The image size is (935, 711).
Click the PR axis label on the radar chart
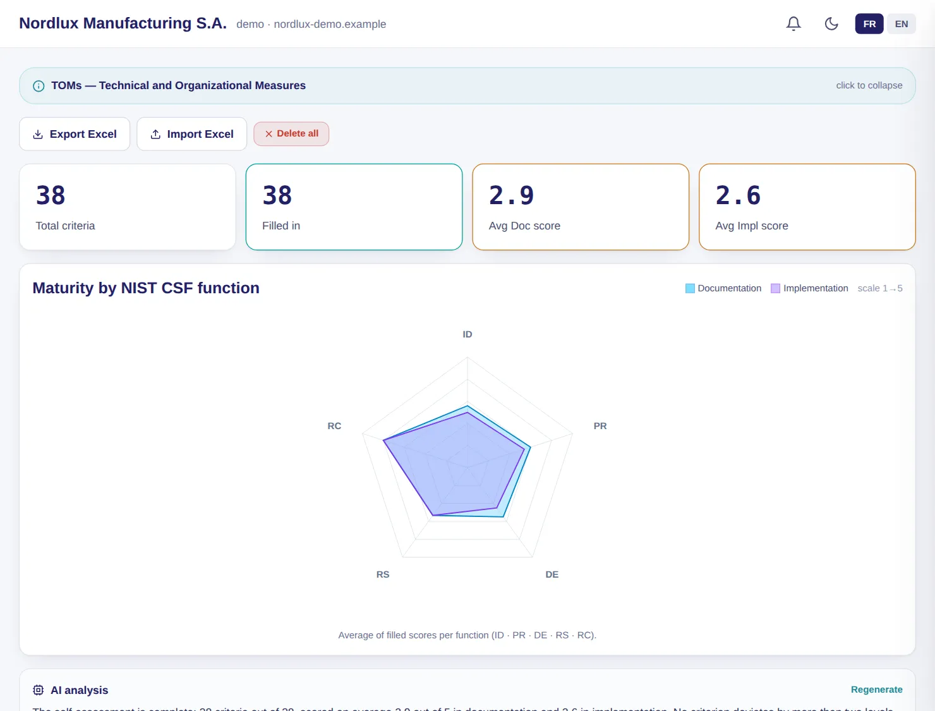click(x=600, y=426)
